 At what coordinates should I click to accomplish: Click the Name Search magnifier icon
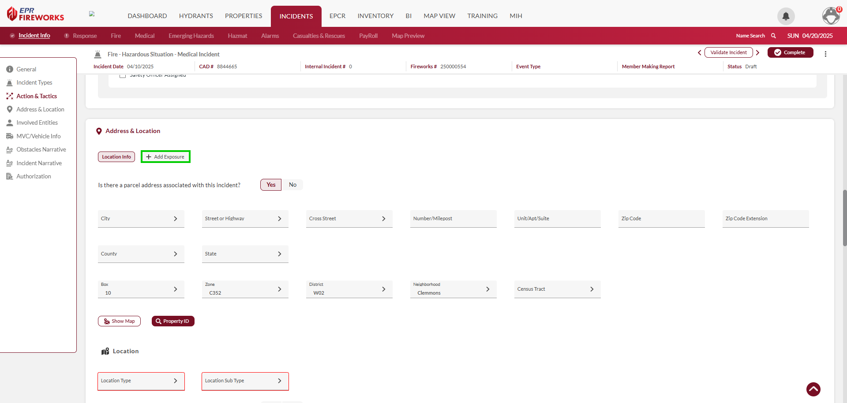point(773,36)
